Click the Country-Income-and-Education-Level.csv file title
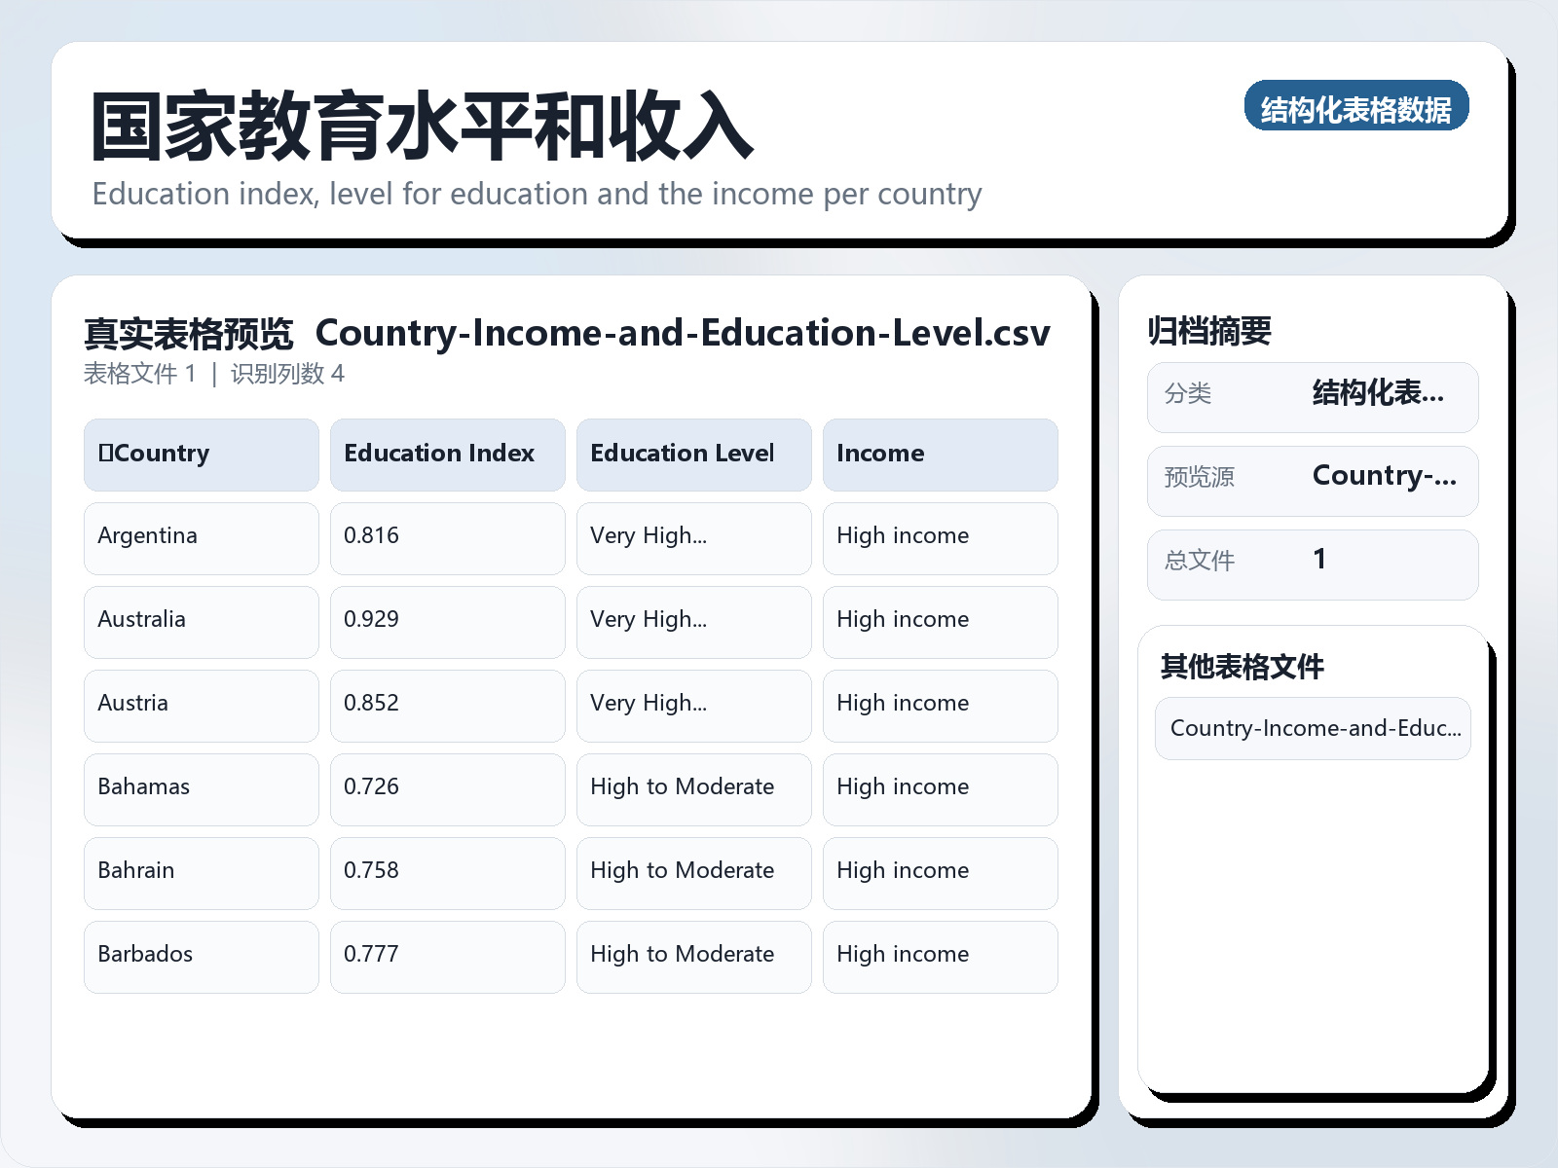 tap(683, 333)
